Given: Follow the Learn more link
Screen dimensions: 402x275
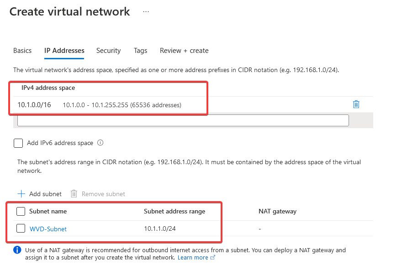Looking at the screenshot, I should point(193,257).
